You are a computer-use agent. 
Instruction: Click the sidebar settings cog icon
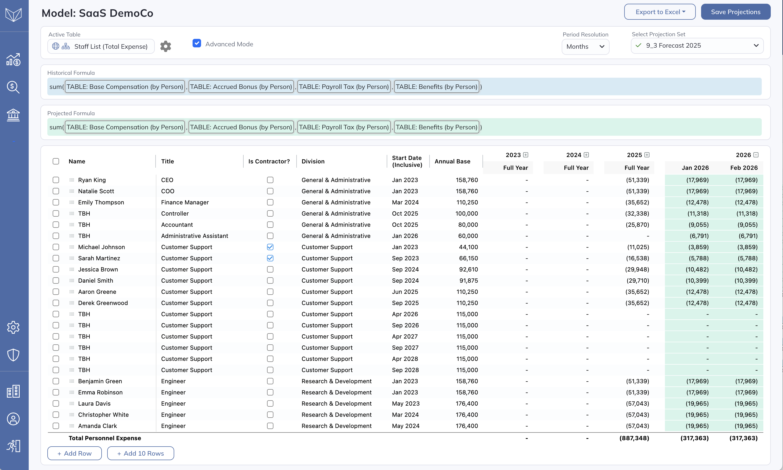(x=13, y=327)
